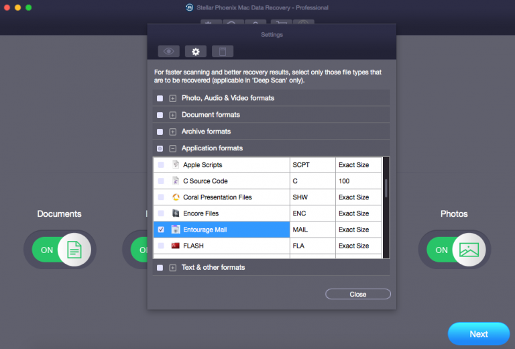Check the Text & other formats checkbox

tap(160, 268)
